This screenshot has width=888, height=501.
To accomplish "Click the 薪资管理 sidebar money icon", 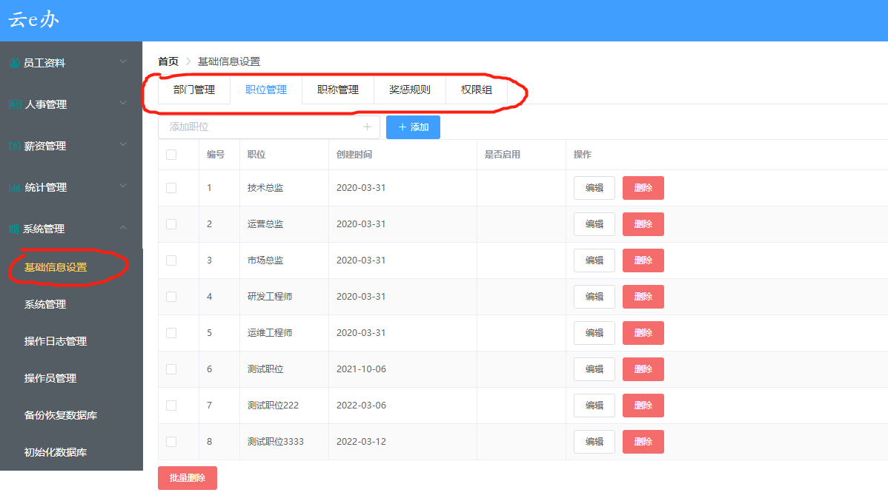I will pyautogui.click(x=16, y=146).
